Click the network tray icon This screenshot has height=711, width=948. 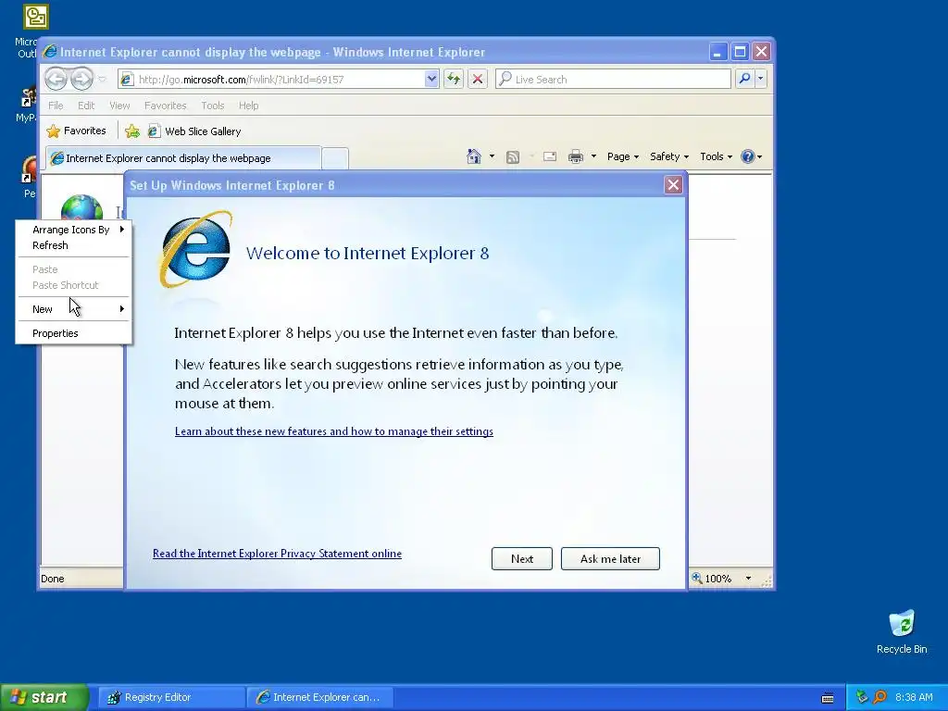point(862,697)
